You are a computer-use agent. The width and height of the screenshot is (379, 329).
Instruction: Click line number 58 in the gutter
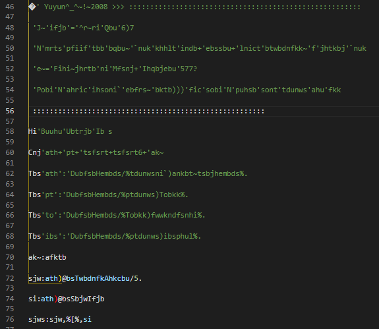click(x=10, y=131)
